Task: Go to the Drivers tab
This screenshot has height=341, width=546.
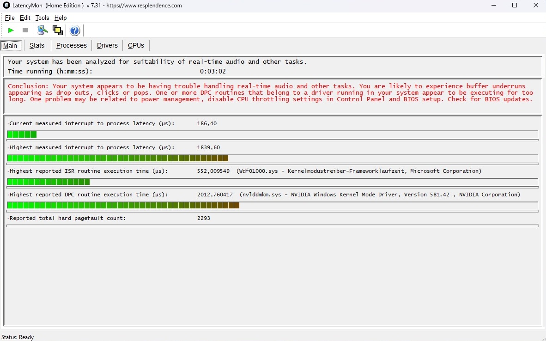Action: 107,45
